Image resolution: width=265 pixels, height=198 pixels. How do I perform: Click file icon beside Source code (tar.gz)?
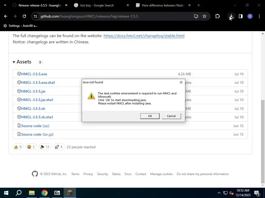click(x=19, y=134)
